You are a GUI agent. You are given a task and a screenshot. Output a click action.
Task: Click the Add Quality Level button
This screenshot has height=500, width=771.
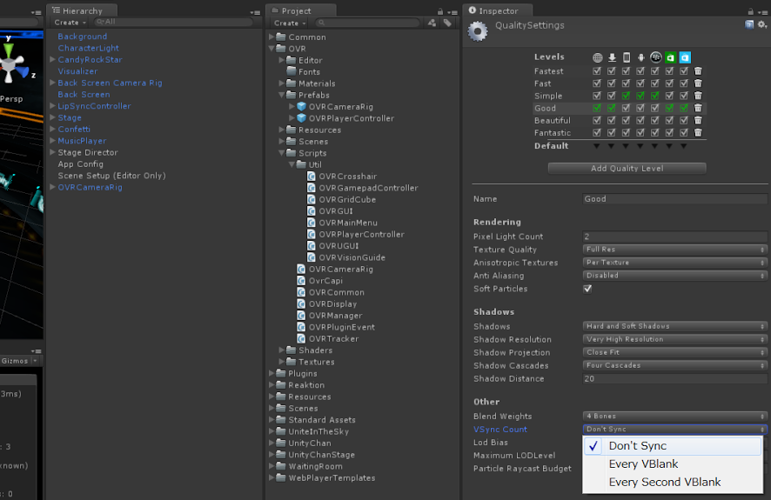(x=627, y=169)
